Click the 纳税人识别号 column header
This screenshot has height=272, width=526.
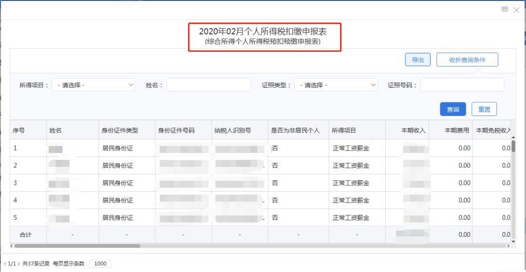(240, 131)
